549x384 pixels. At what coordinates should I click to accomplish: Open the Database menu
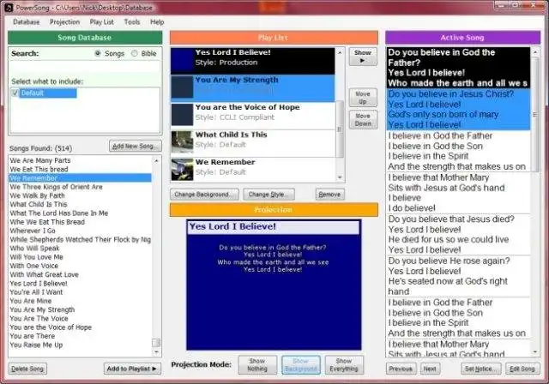pos(27,22)
